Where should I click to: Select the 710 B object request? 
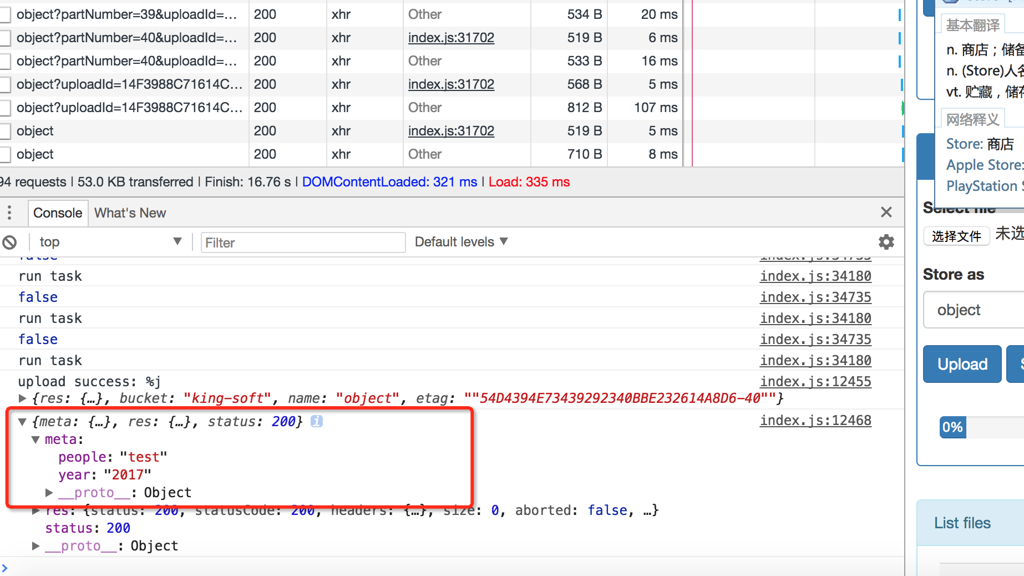35,154
